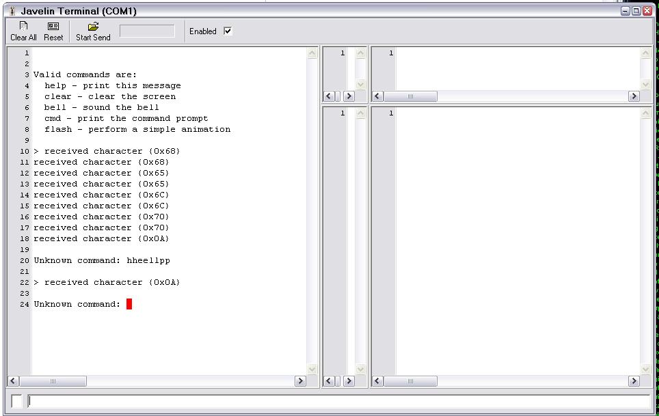Click the gray field next to Start Send
Screen dimensions: 659x416
click(x=147, y=31)
